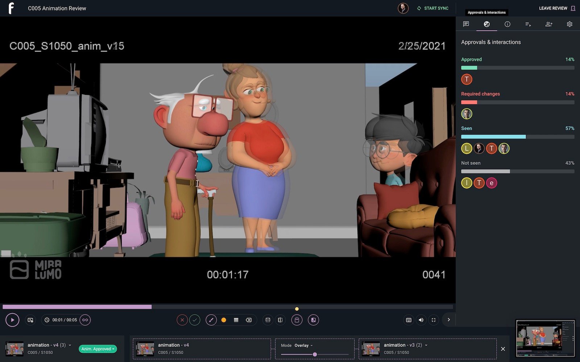The width and height of the screenshot is (580, 362).
Task: Toggle the flip/mirror view icon
Action: coord(280,320)
